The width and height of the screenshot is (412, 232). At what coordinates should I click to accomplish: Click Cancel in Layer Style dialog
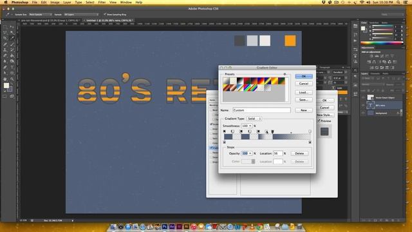[x=324, y=108]
